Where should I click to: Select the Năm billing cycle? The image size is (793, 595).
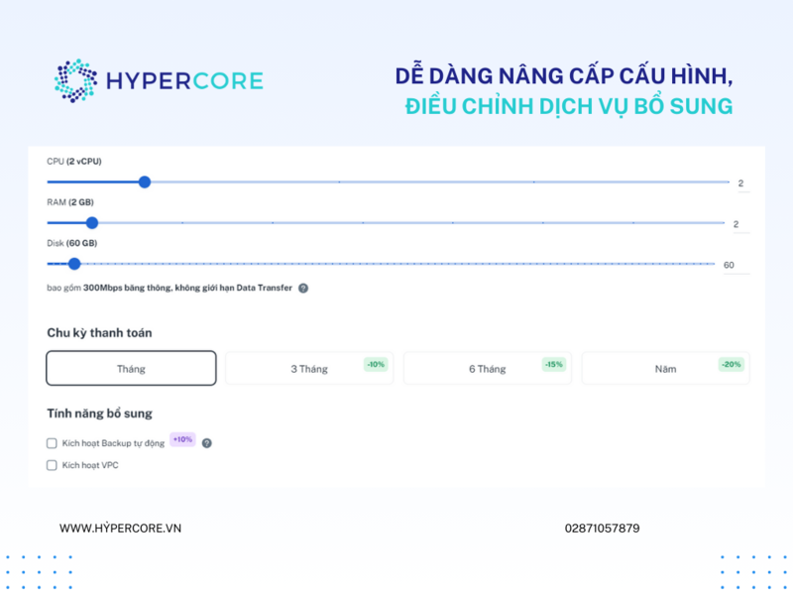[x=665, y=368]
